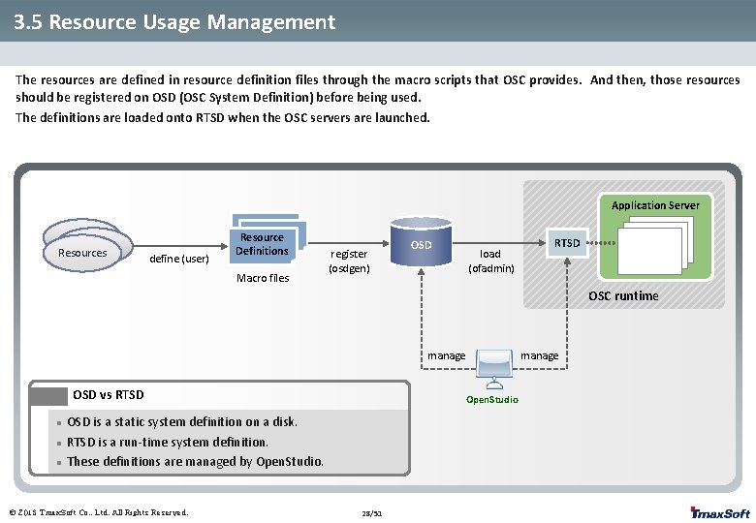
Task: Click the green 'OpenStudio' caption
Action: tap(492, 400)
